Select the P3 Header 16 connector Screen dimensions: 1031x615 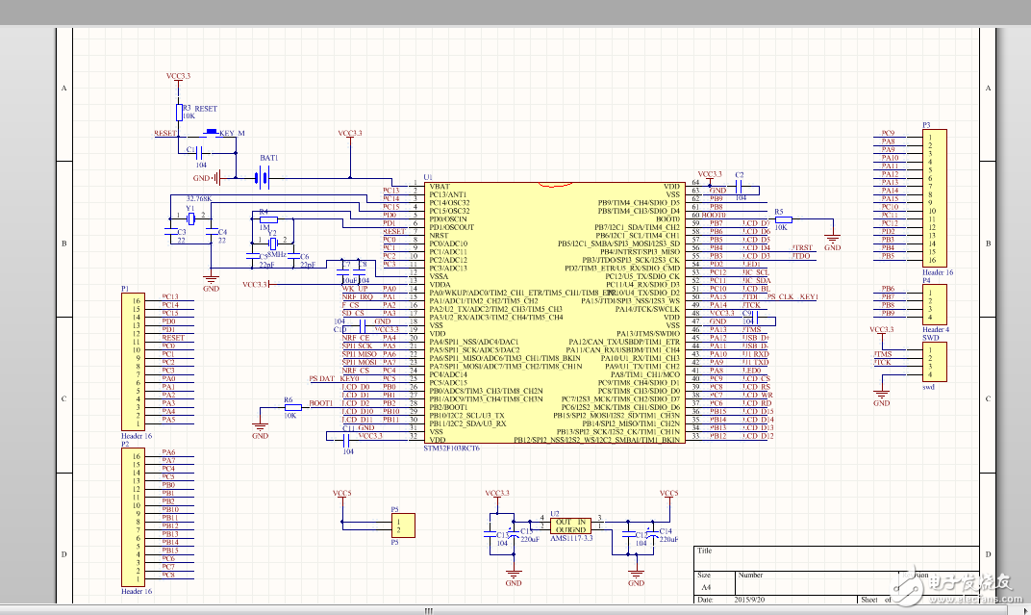[933, 198]
